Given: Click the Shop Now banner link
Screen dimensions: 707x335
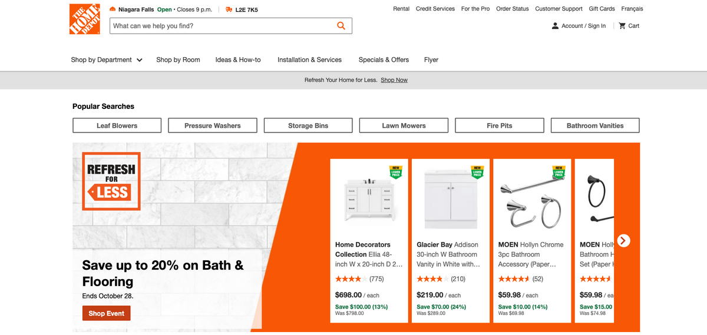Looking at the screenshot, I should [x=394, y=80].
